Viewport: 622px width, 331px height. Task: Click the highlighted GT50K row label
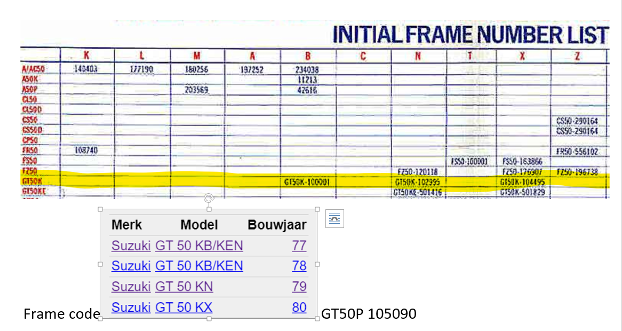pyautogui.click(x=31, y=182)
